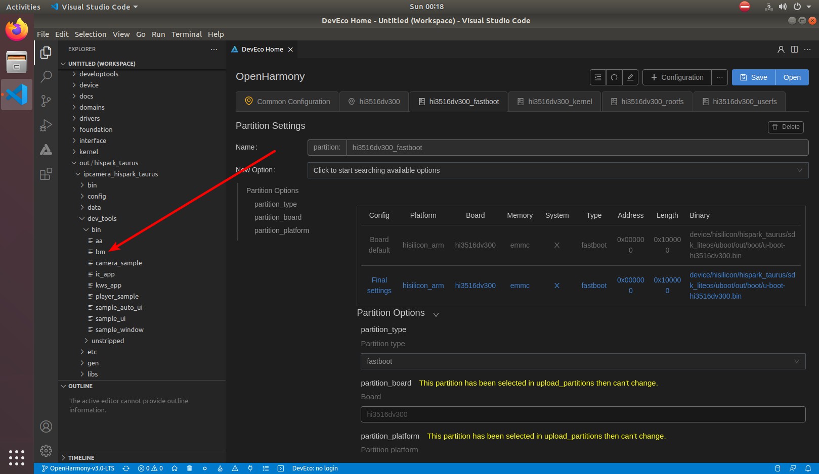Screen dimensions: 819x474
Task: Click the Board hi3516dv300 input field
Action: pos(583,414)
